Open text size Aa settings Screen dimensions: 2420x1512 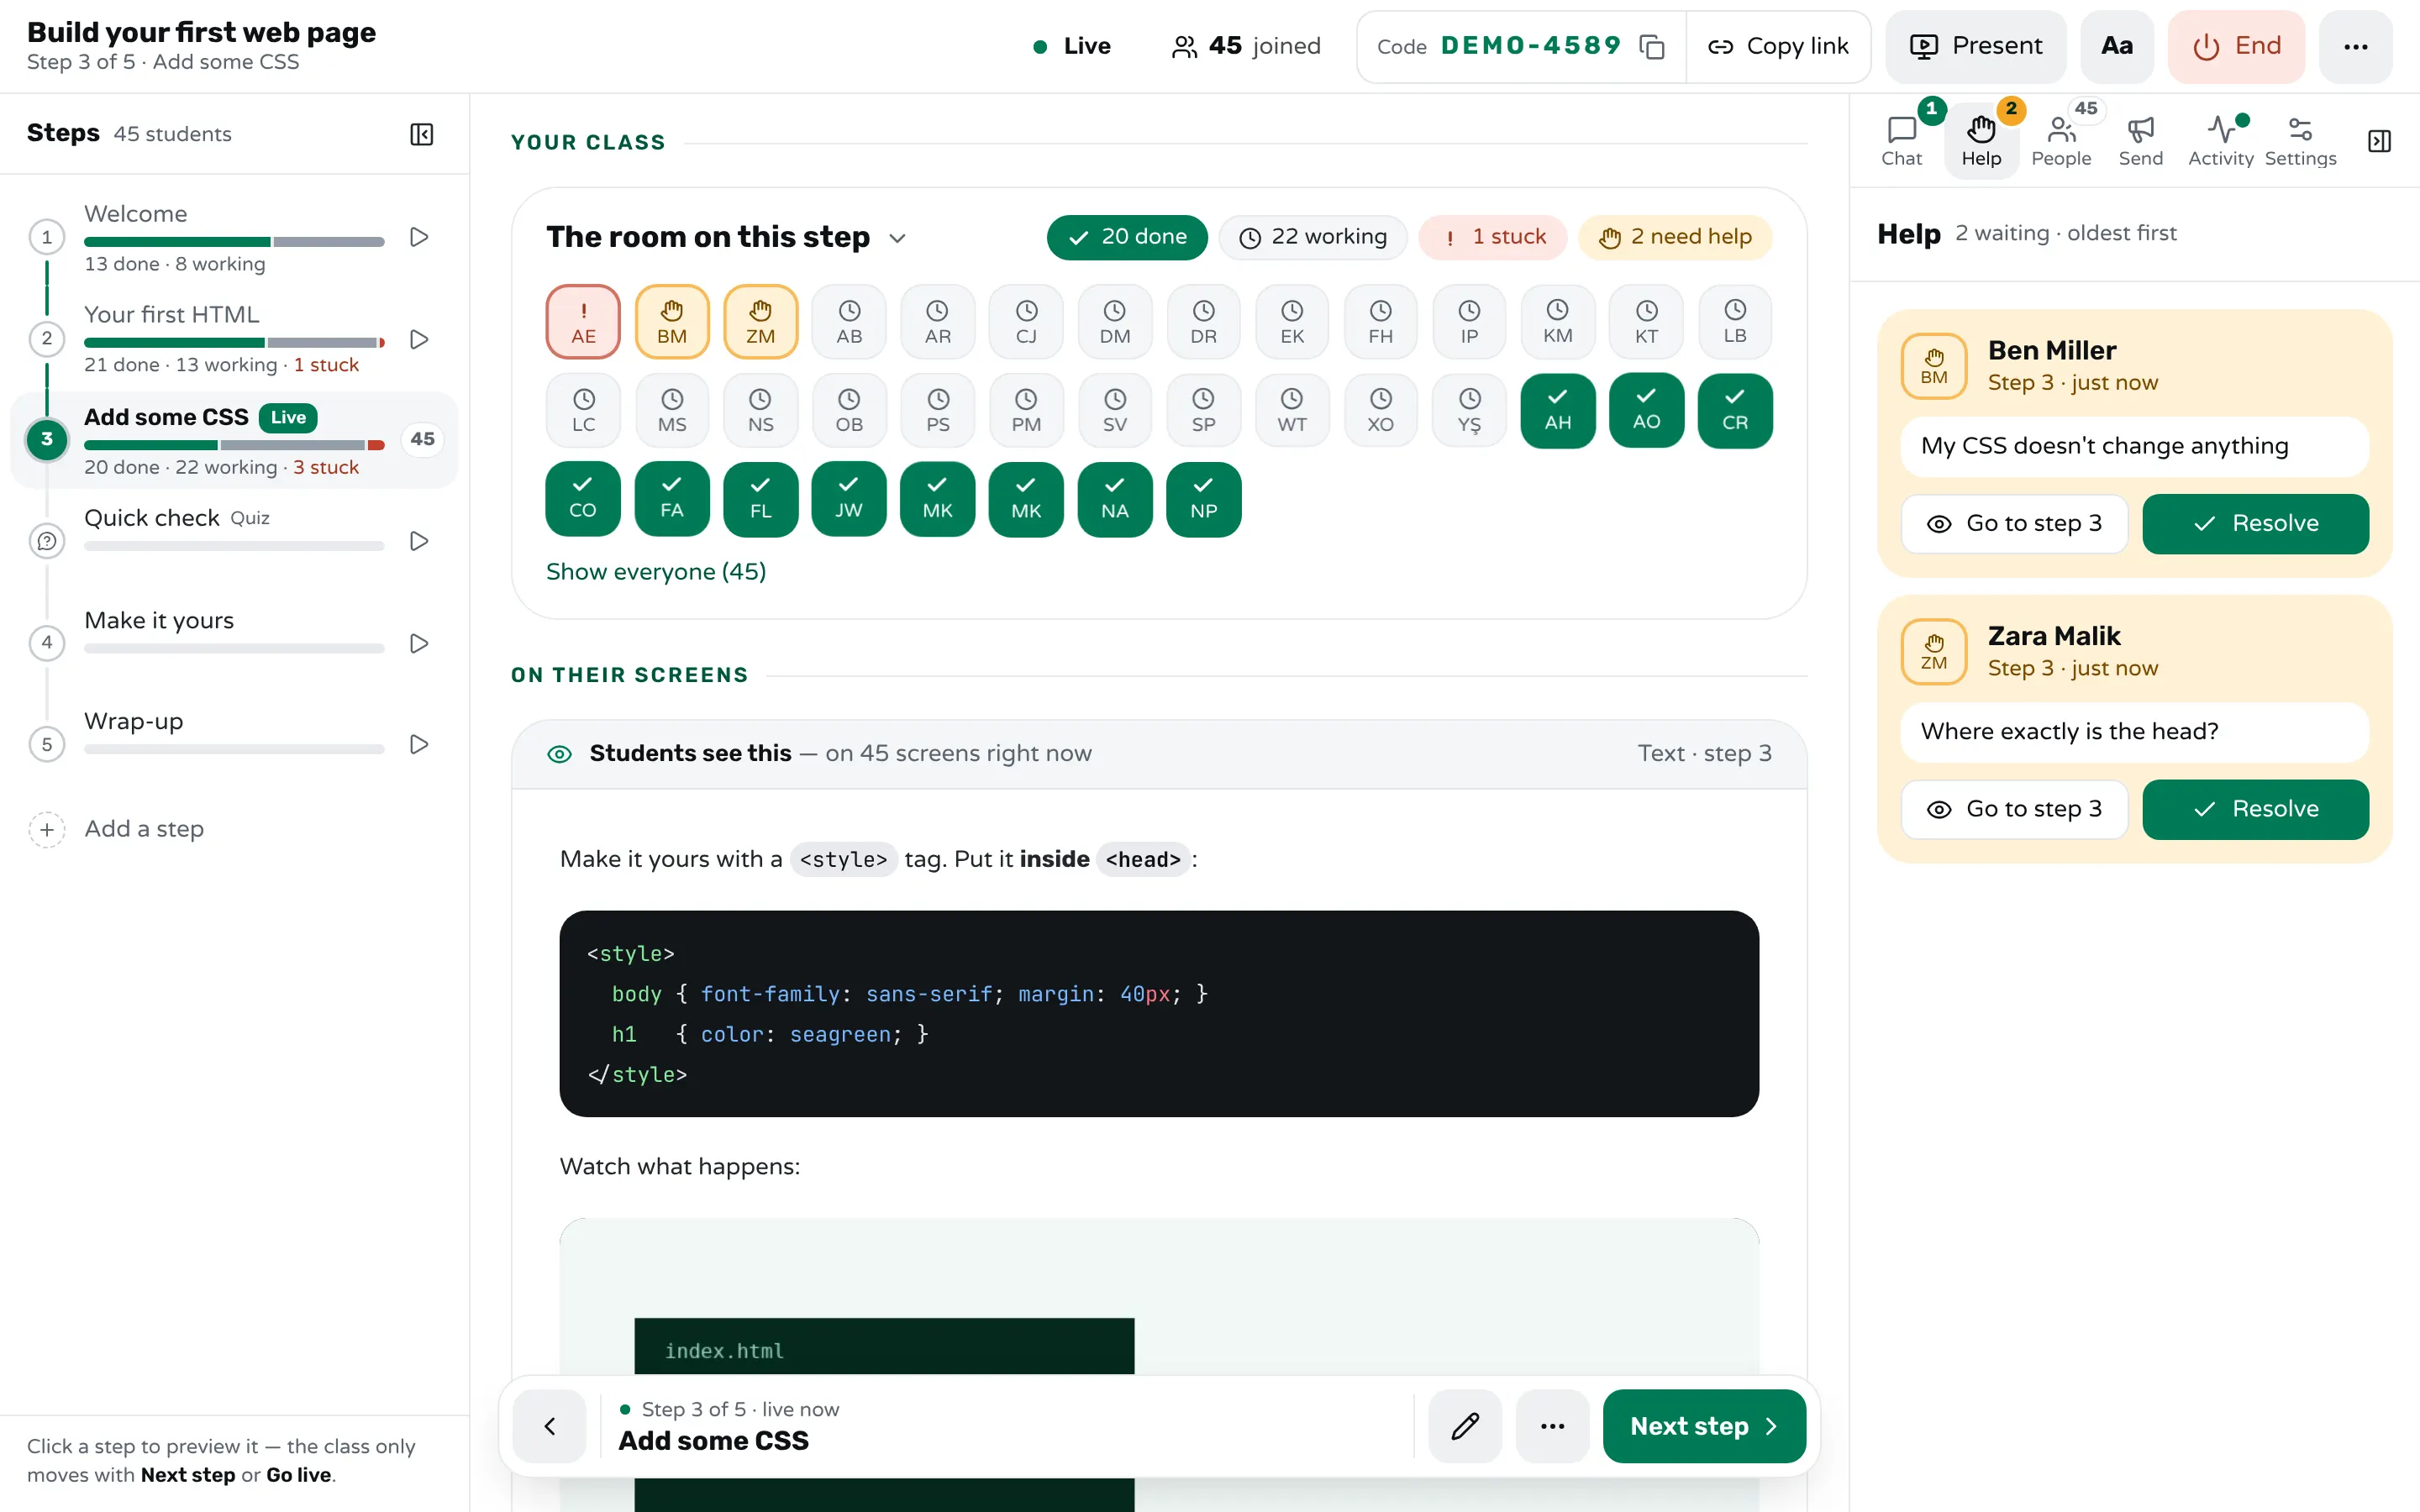point(2116,46)
